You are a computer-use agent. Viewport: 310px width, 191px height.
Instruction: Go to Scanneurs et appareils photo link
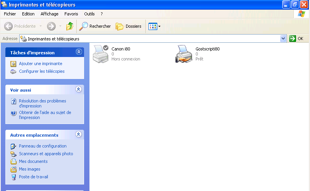46,154
